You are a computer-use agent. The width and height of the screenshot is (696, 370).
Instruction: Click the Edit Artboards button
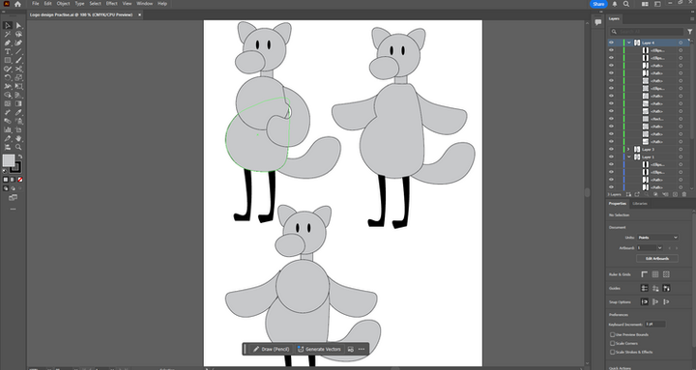[657, 259]
